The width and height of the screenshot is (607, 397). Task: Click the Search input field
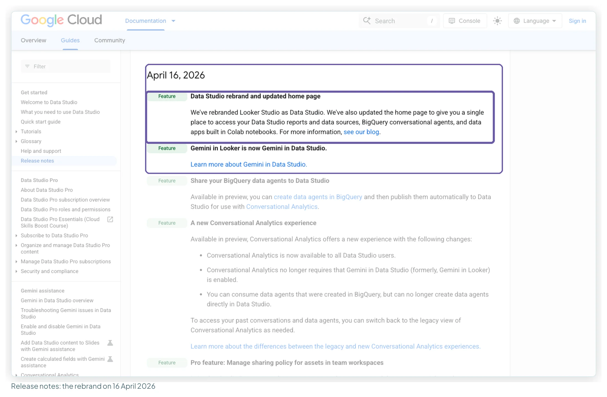click(399, 21)
